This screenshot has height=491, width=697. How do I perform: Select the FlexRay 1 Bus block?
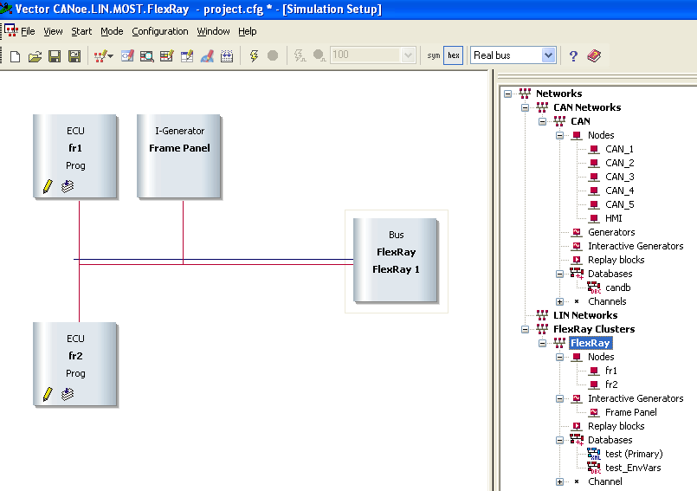(x=396, y=260)
